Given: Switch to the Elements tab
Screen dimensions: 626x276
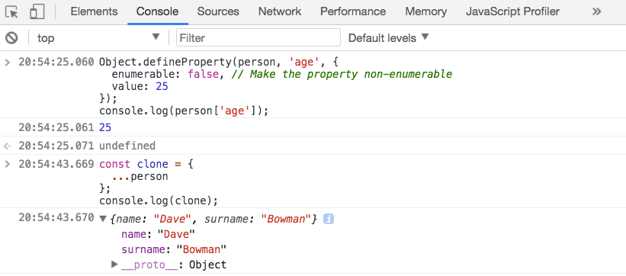Looking at the screenshot, I should point(95,11).
